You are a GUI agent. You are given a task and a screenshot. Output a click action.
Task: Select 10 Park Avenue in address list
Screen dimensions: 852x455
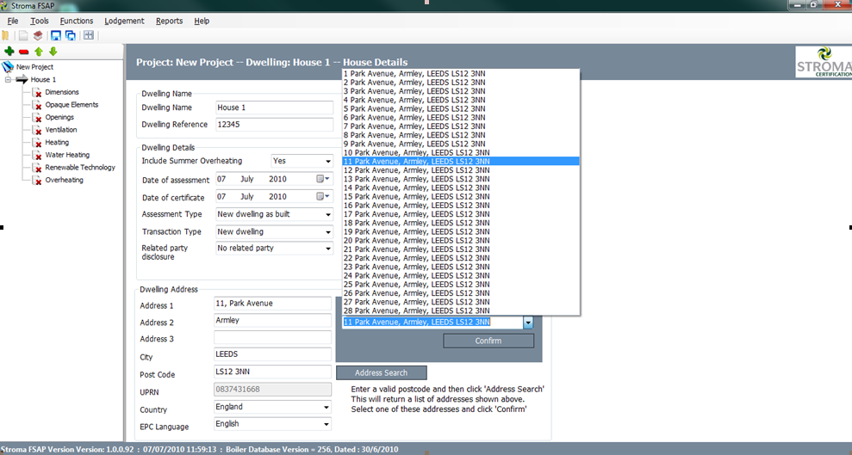coord(461,152)
